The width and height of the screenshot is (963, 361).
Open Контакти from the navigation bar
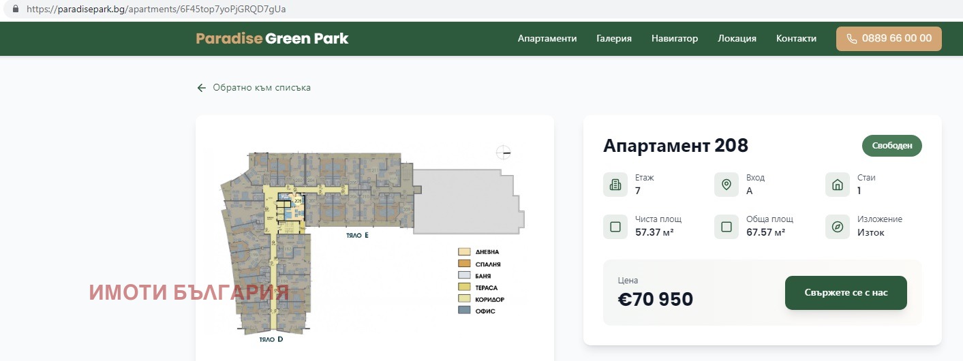(x=796, y=39)
